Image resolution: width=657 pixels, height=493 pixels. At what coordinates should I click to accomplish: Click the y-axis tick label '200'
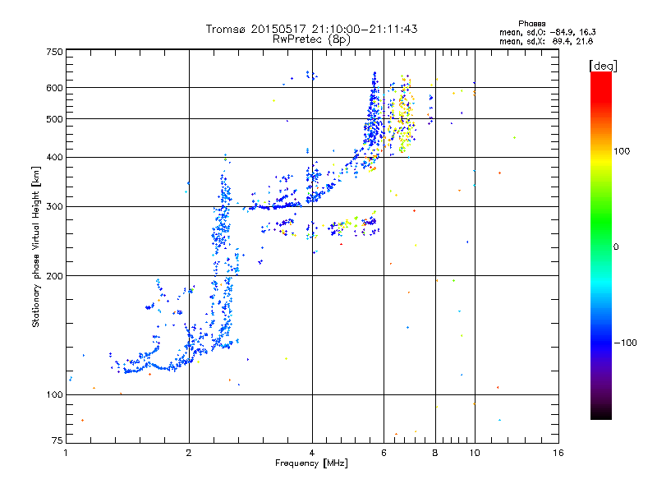tap(55, 276)
